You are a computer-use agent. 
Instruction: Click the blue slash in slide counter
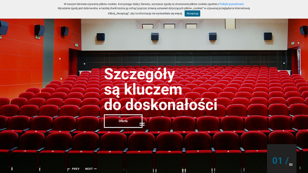point(287,161)
